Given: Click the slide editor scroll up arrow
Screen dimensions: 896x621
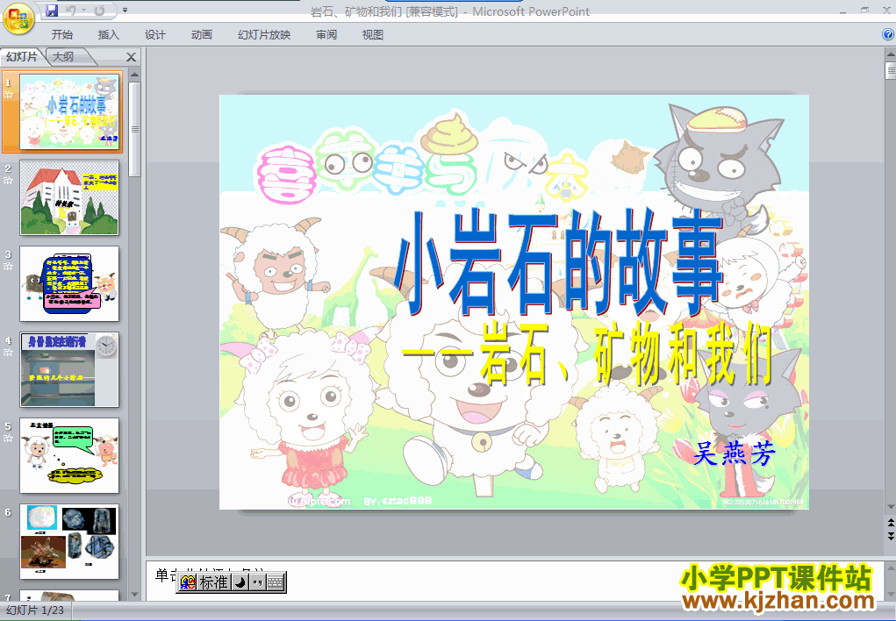Looking at the screenshot, I should click(891, 55).
